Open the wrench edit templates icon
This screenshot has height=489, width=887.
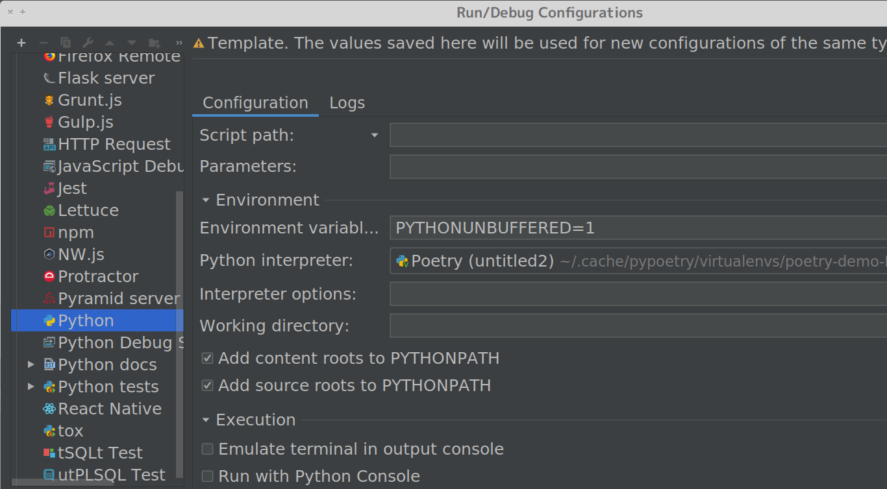[x=88, y=43]
